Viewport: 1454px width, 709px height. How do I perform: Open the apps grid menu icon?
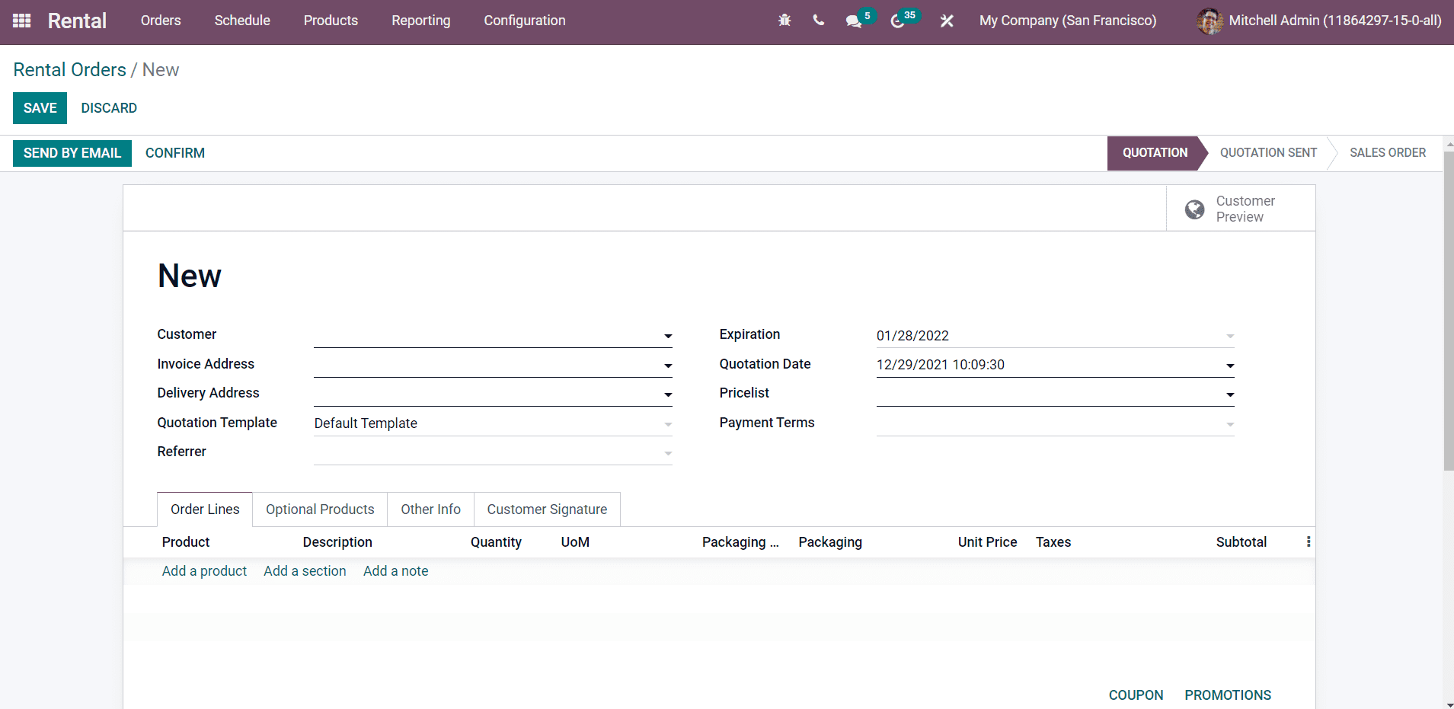coord(22,21)
